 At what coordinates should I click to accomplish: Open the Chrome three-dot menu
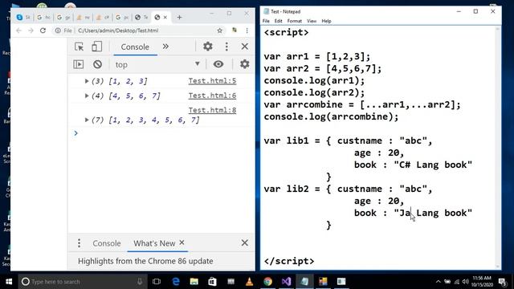247,31
